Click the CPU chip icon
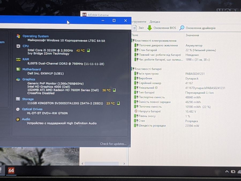Viewport: 241px width, 181px height. pos(18,46)
